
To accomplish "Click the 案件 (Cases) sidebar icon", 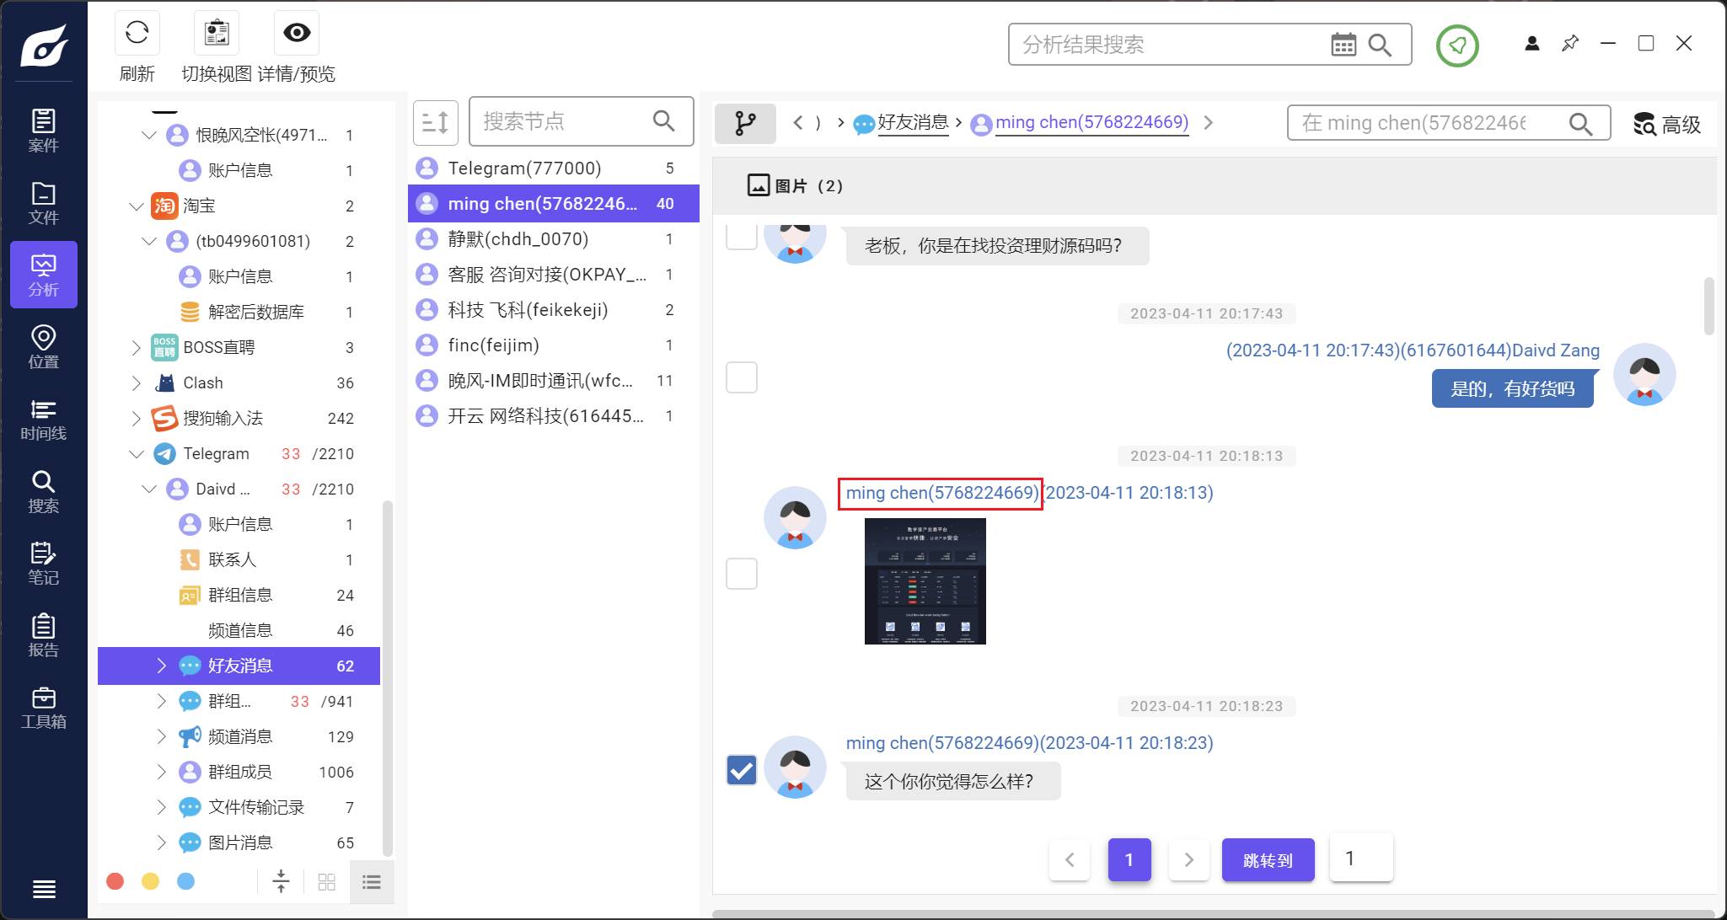I will pos(43,129).
